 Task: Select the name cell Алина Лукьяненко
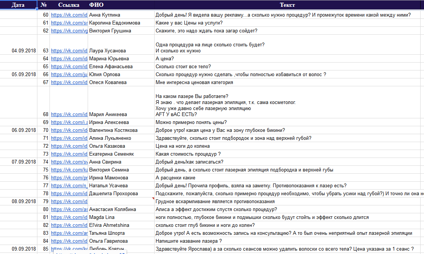point(121,138)
